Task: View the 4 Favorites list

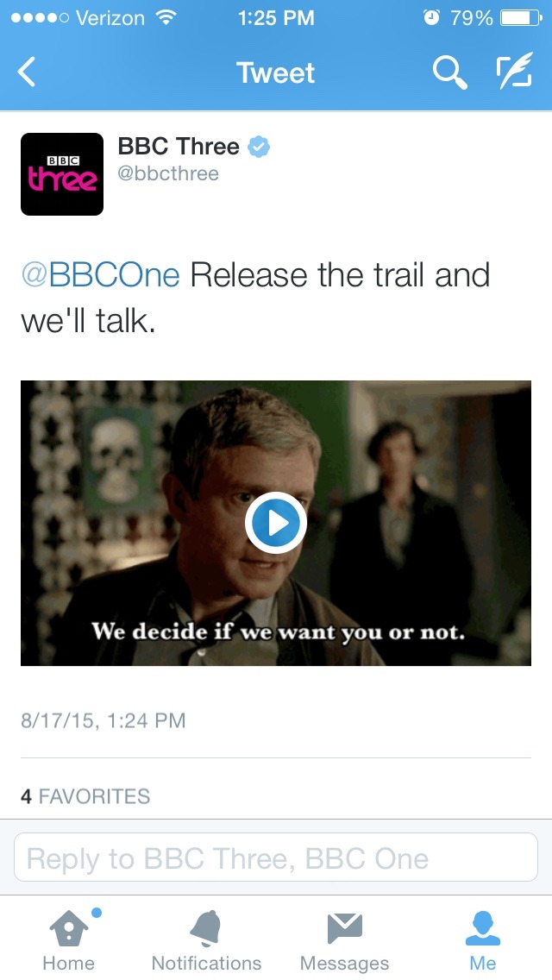Action: pyautogui.click(x=85, y=796)
